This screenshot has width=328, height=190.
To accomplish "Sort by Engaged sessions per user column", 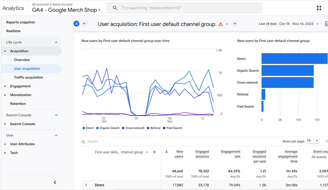I will (x=259, y=157).
